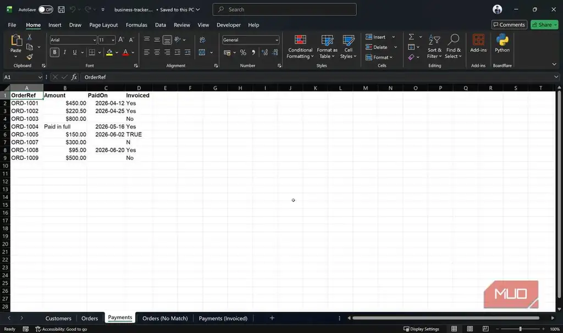Viewport: 563px width, 333px height.
Task: Click the Comments button
Action: 509,25
